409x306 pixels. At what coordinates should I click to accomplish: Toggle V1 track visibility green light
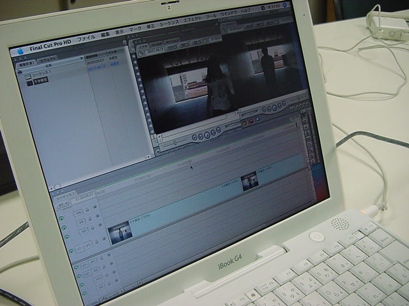click(71, 251)
